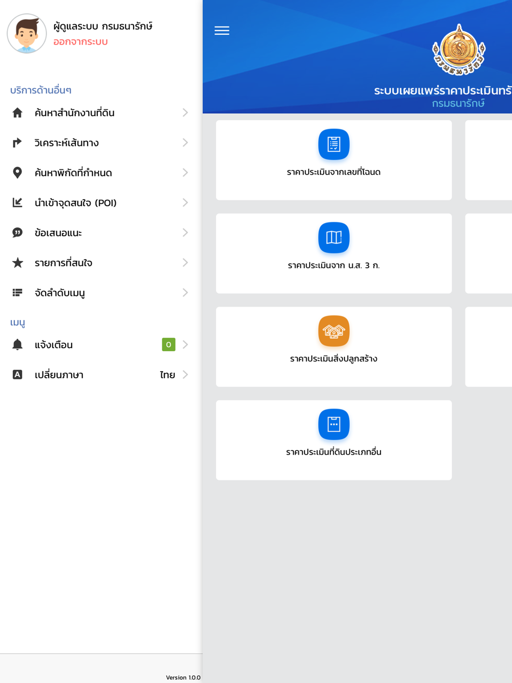Click the blue clipboard icon for ราคาประเมินที่ดินประเภทอื่น
The height and width of the screenshot is (683, 512).
point(334,424)
